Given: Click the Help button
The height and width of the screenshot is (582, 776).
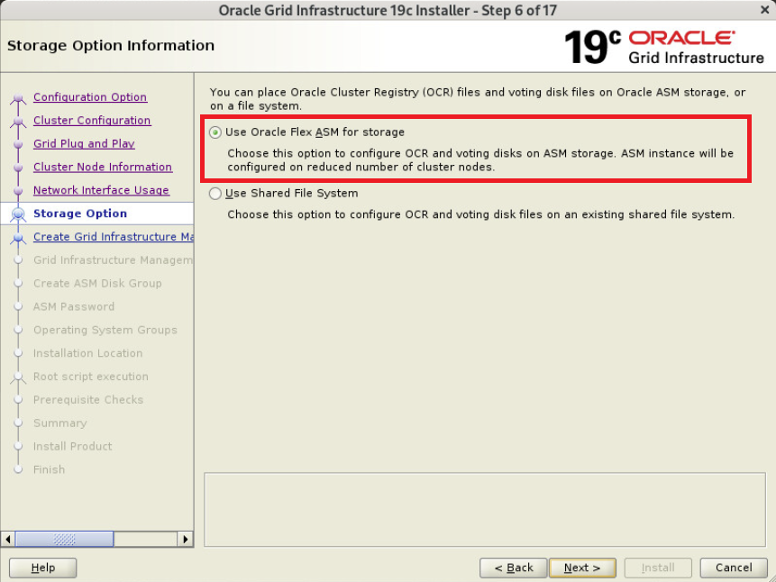Looking at the screenshot, I should coord(43,568).
